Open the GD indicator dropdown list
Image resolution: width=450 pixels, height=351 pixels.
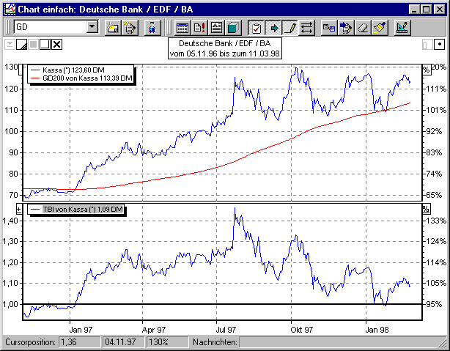click(x=92, y=28)
